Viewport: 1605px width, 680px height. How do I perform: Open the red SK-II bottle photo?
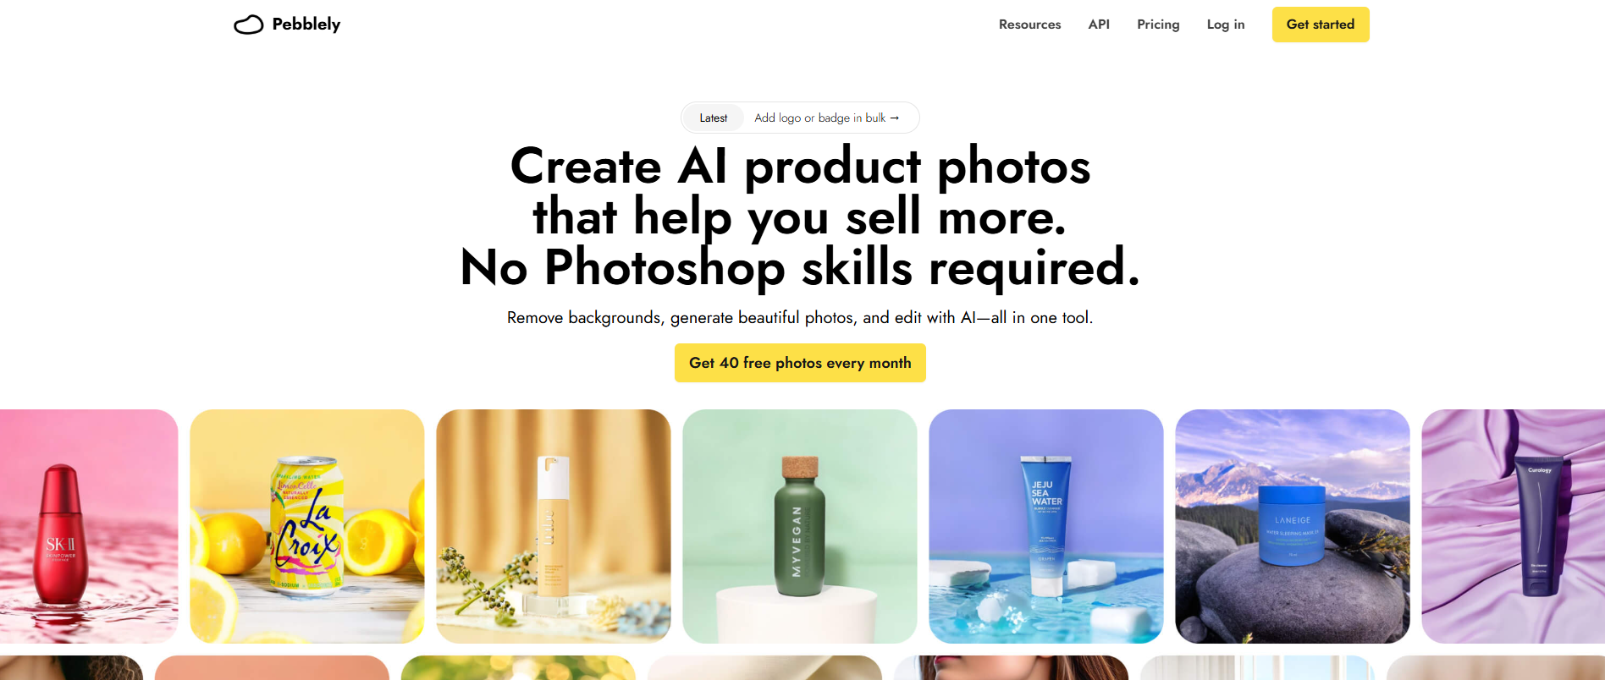pos(89,526)
